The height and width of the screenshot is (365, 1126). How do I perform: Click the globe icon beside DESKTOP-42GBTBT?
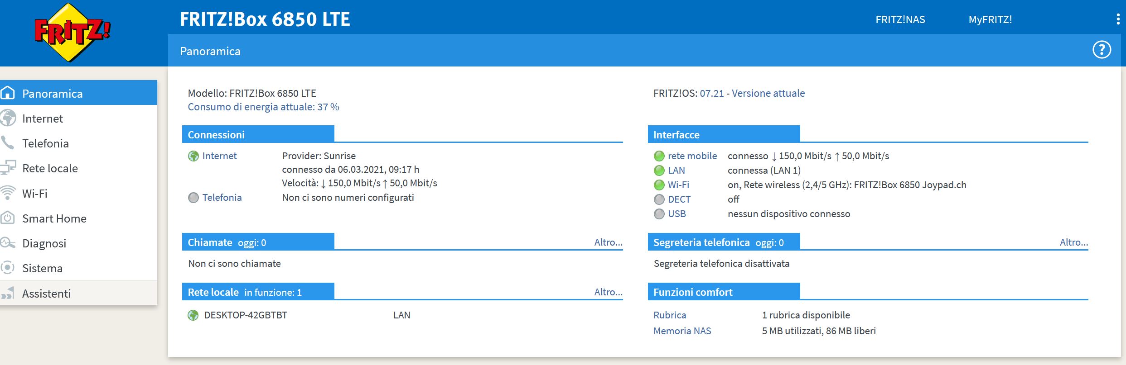[x=193, y=315]
